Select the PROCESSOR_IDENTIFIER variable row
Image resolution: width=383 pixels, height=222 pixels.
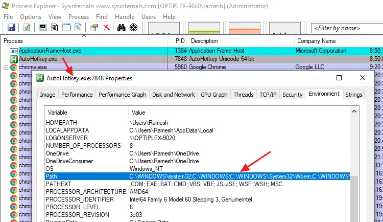pos(197,199)
